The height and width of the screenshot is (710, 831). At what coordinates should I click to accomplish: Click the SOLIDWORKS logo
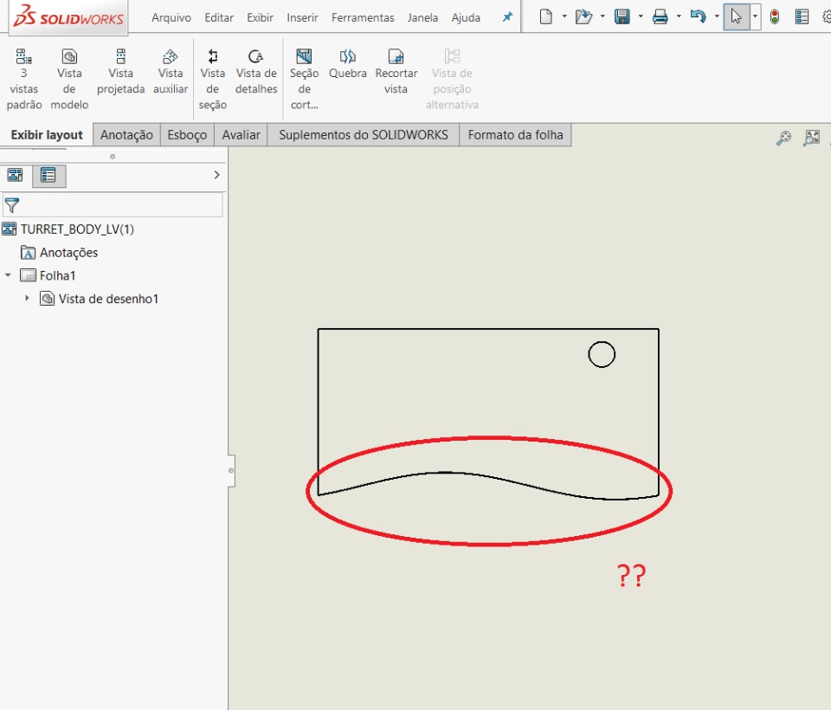tap(68, 17)
